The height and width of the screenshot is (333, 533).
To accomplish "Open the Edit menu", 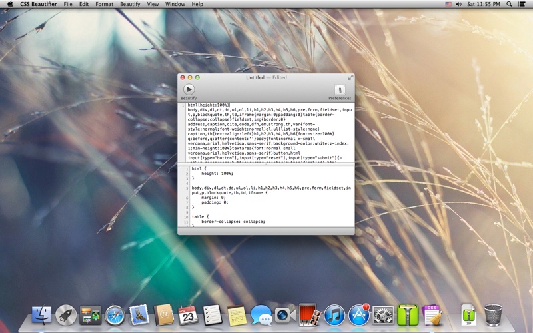I will point(84,4).
